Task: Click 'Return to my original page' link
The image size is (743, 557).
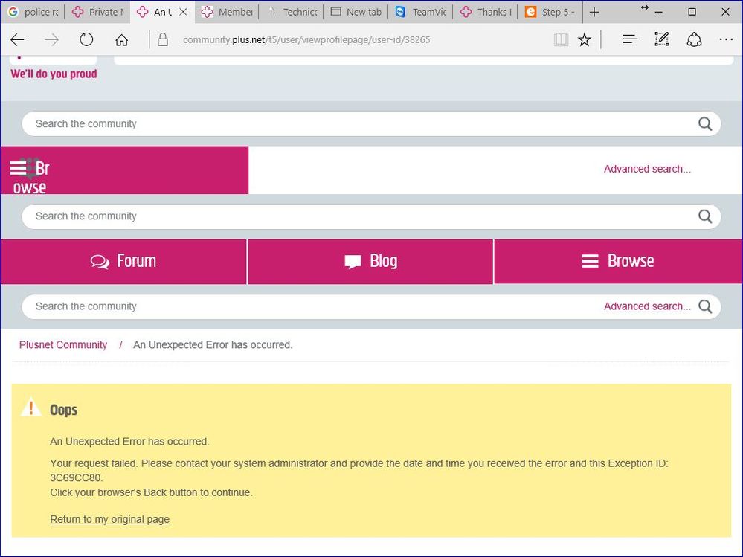Action: click(x=109, y=519)
